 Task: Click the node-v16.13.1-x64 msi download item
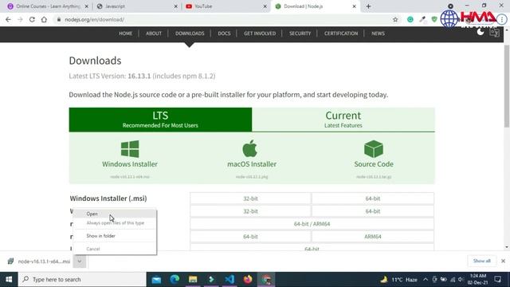tap(39, 261)
